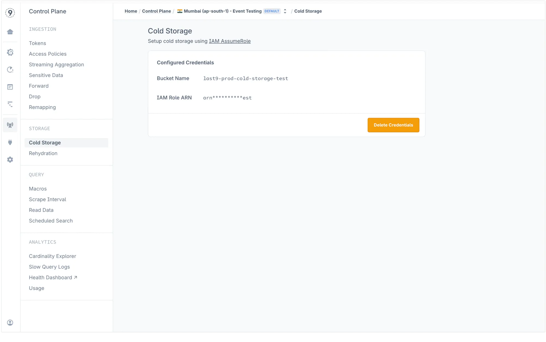Screen dimensions: 546x342
Task: Open Cardinality Explorer
Action: point(52,256)
